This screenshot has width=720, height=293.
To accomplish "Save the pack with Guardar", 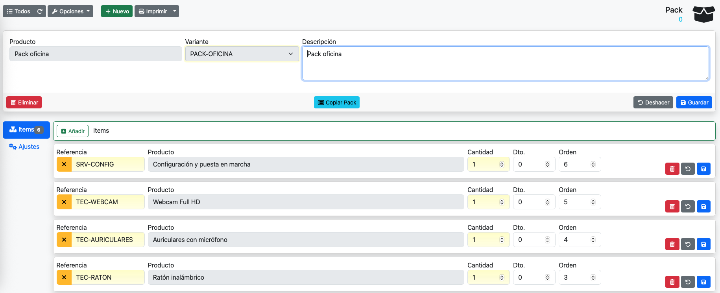I will click(x=694, y=103).
